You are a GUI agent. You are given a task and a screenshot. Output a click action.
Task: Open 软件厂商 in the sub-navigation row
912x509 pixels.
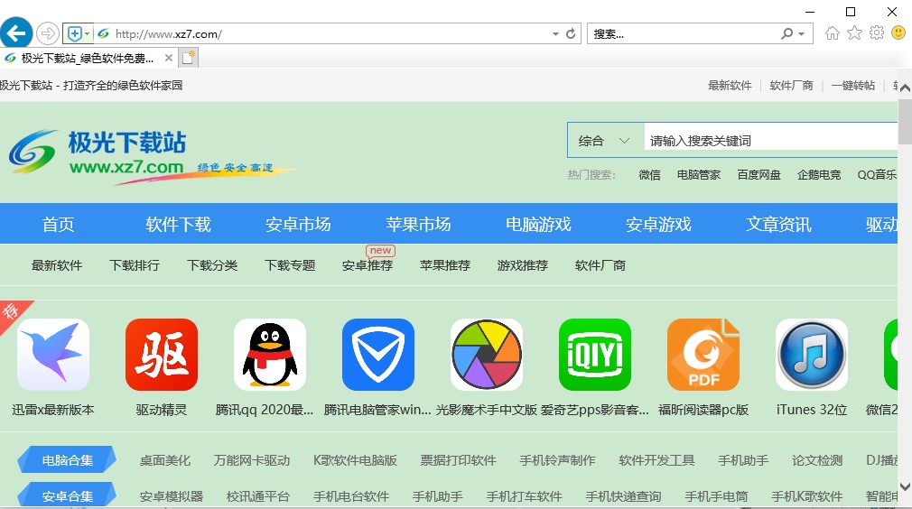[600, 265]
